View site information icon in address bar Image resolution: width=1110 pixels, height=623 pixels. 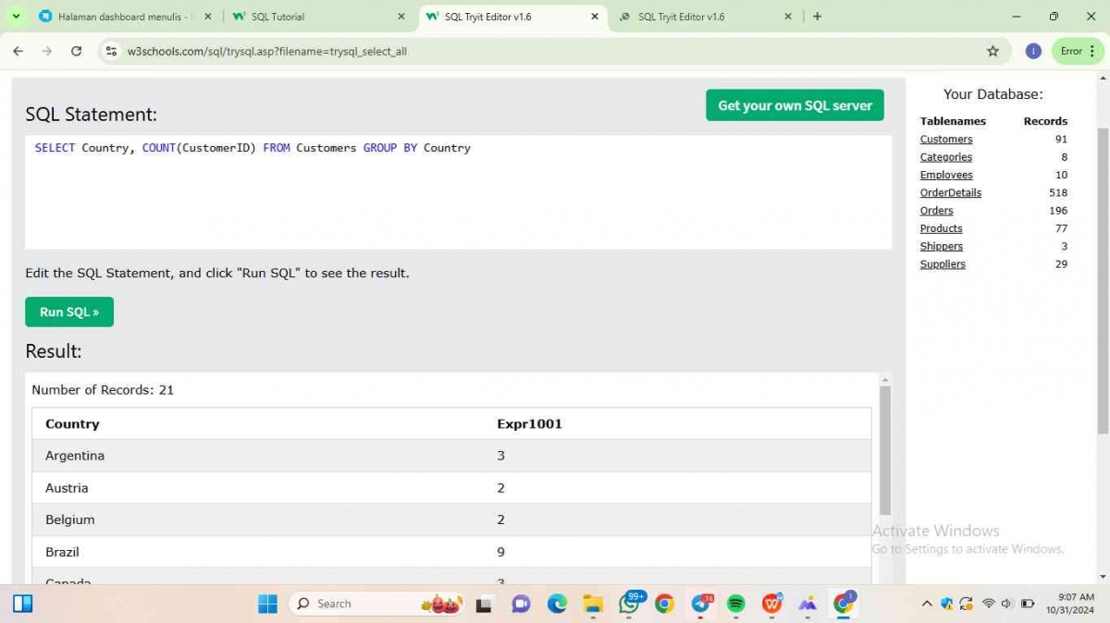pyautogui.click(x=111, y=51)
